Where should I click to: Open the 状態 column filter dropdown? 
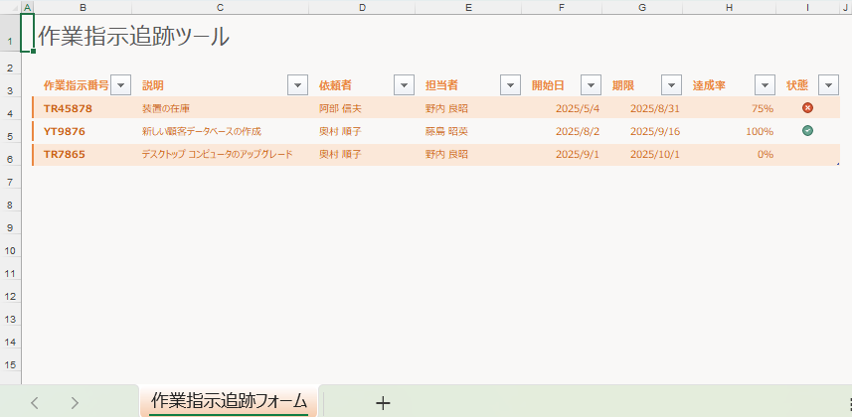coord(828,85)
